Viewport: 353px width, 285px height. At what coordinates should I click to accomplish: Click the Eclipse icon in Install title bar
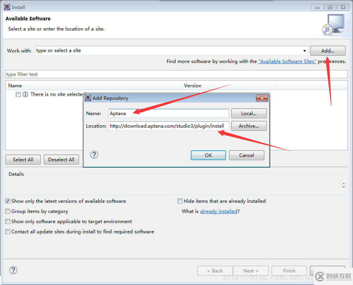[7, 7]
